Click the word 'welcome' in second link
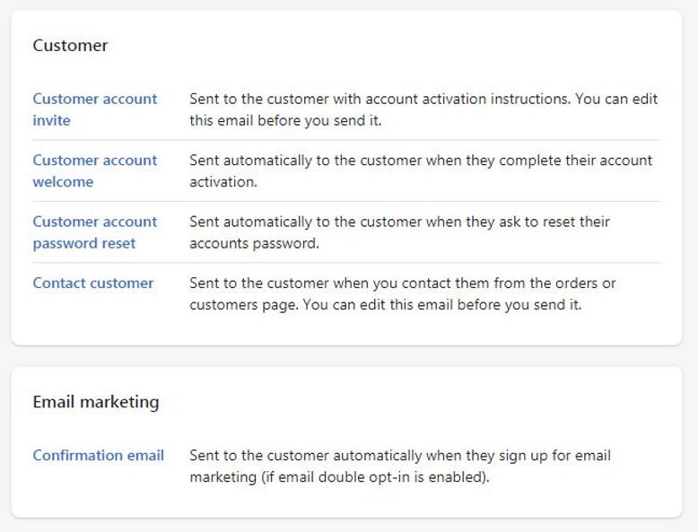 pos(63,181)
